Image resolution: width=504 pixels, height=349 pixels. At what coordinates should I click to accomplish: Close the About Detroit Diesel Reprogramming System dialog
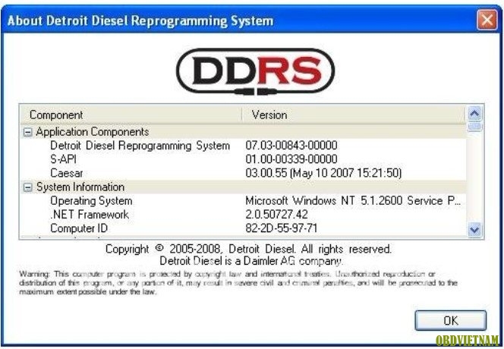point(487,20)
